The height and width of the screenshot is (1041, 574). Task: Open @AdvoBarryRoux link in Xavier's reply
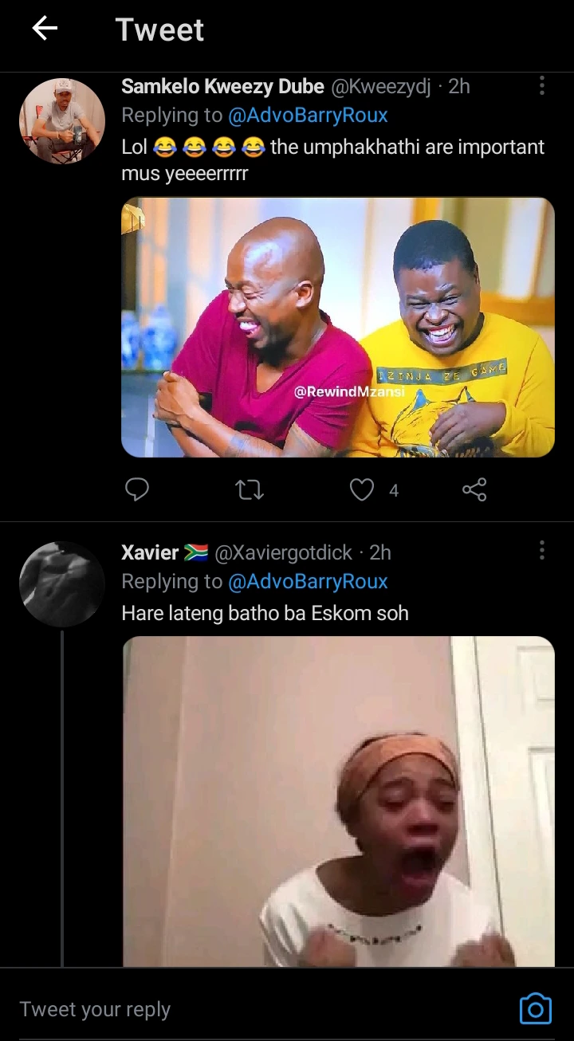pyautogui.click(x=308, y=582)
